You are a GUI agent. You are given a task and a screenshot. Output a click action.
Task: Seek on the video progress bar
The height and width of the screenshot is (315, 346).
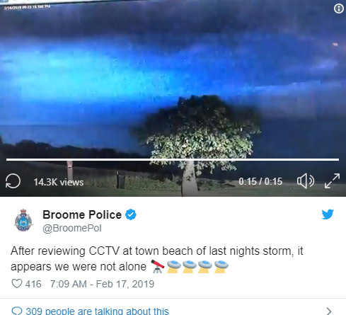point(173,160)
